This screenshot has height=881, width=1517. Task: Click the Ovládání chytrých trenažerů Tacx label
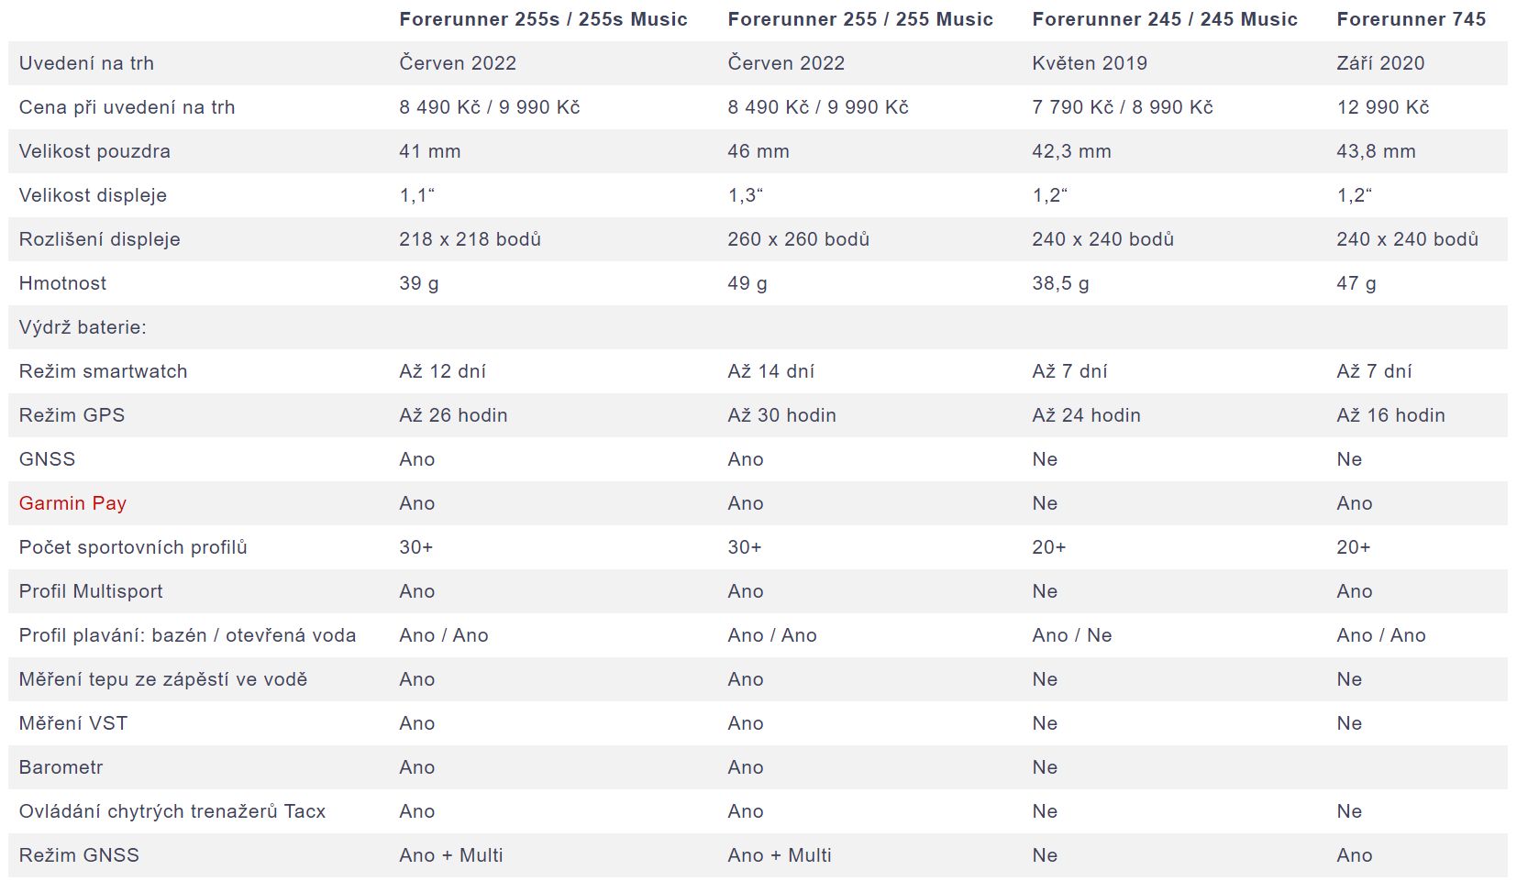pos(172,811)
